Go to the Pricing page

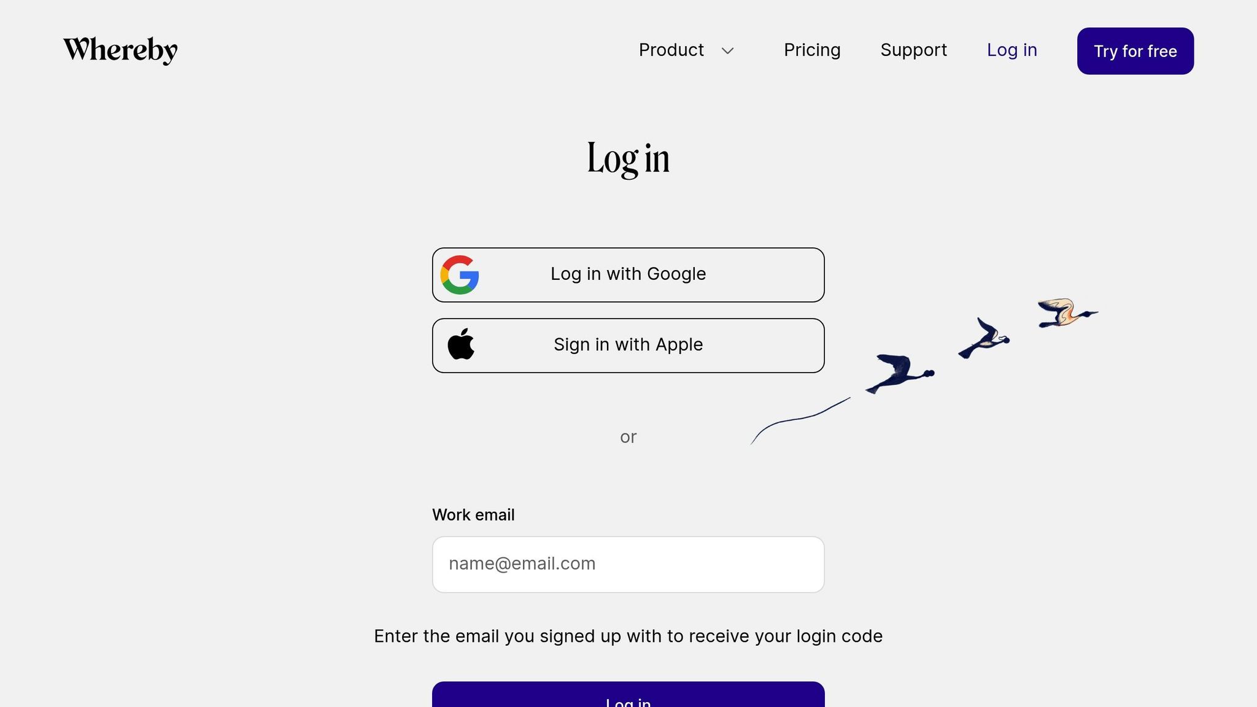tap(812, 50)
